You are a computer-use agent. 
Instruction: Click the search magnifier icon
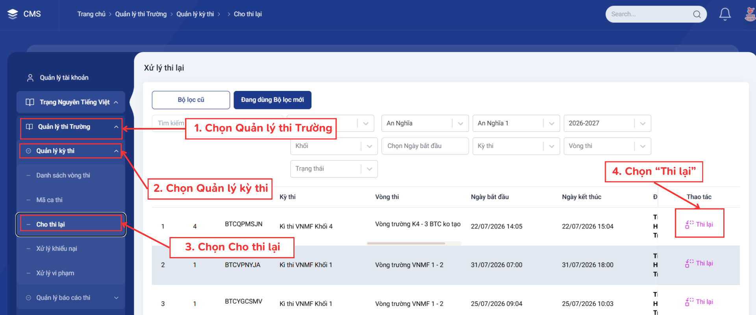coord(697,14)
